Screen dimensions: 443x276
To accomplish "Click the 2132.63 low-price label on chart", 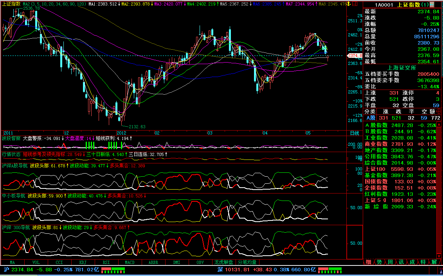I will (x=137, y=127).
